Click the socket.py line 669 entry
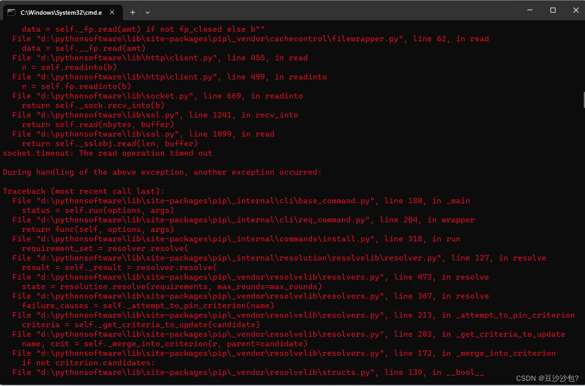The image size is (585, 386). (x=157, y=96)
